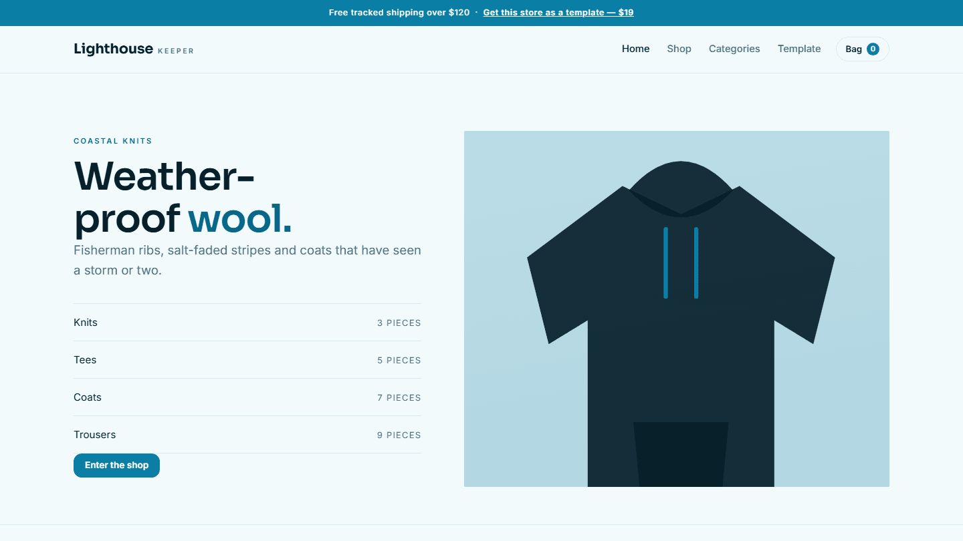The width and height of the screenshot is (963, 541).
Task: Open the Home nav link
Action: pos(635,49)
